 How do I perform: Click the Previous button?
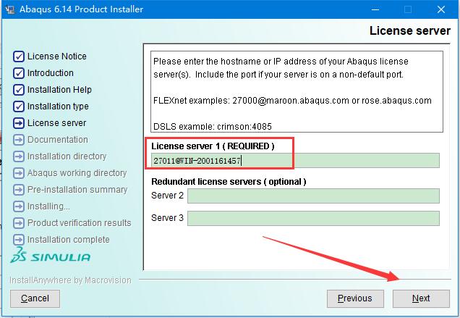(355, 298)
